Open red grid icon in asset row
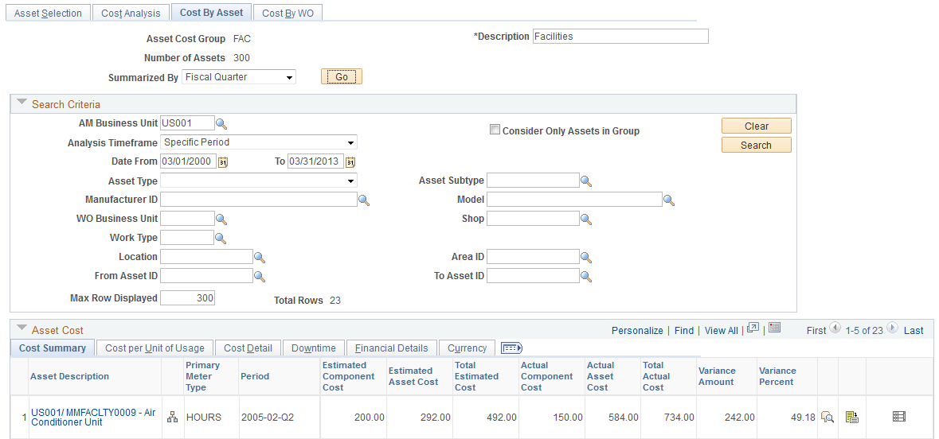Image resolution: width=939 pixels, height=439 pixels. pyautogui.click(x=899, y=416)
